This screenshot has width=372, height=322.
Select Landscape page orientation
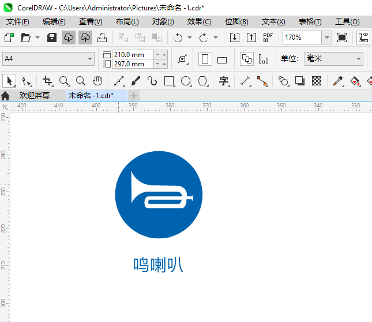click(x=222, y=60)
